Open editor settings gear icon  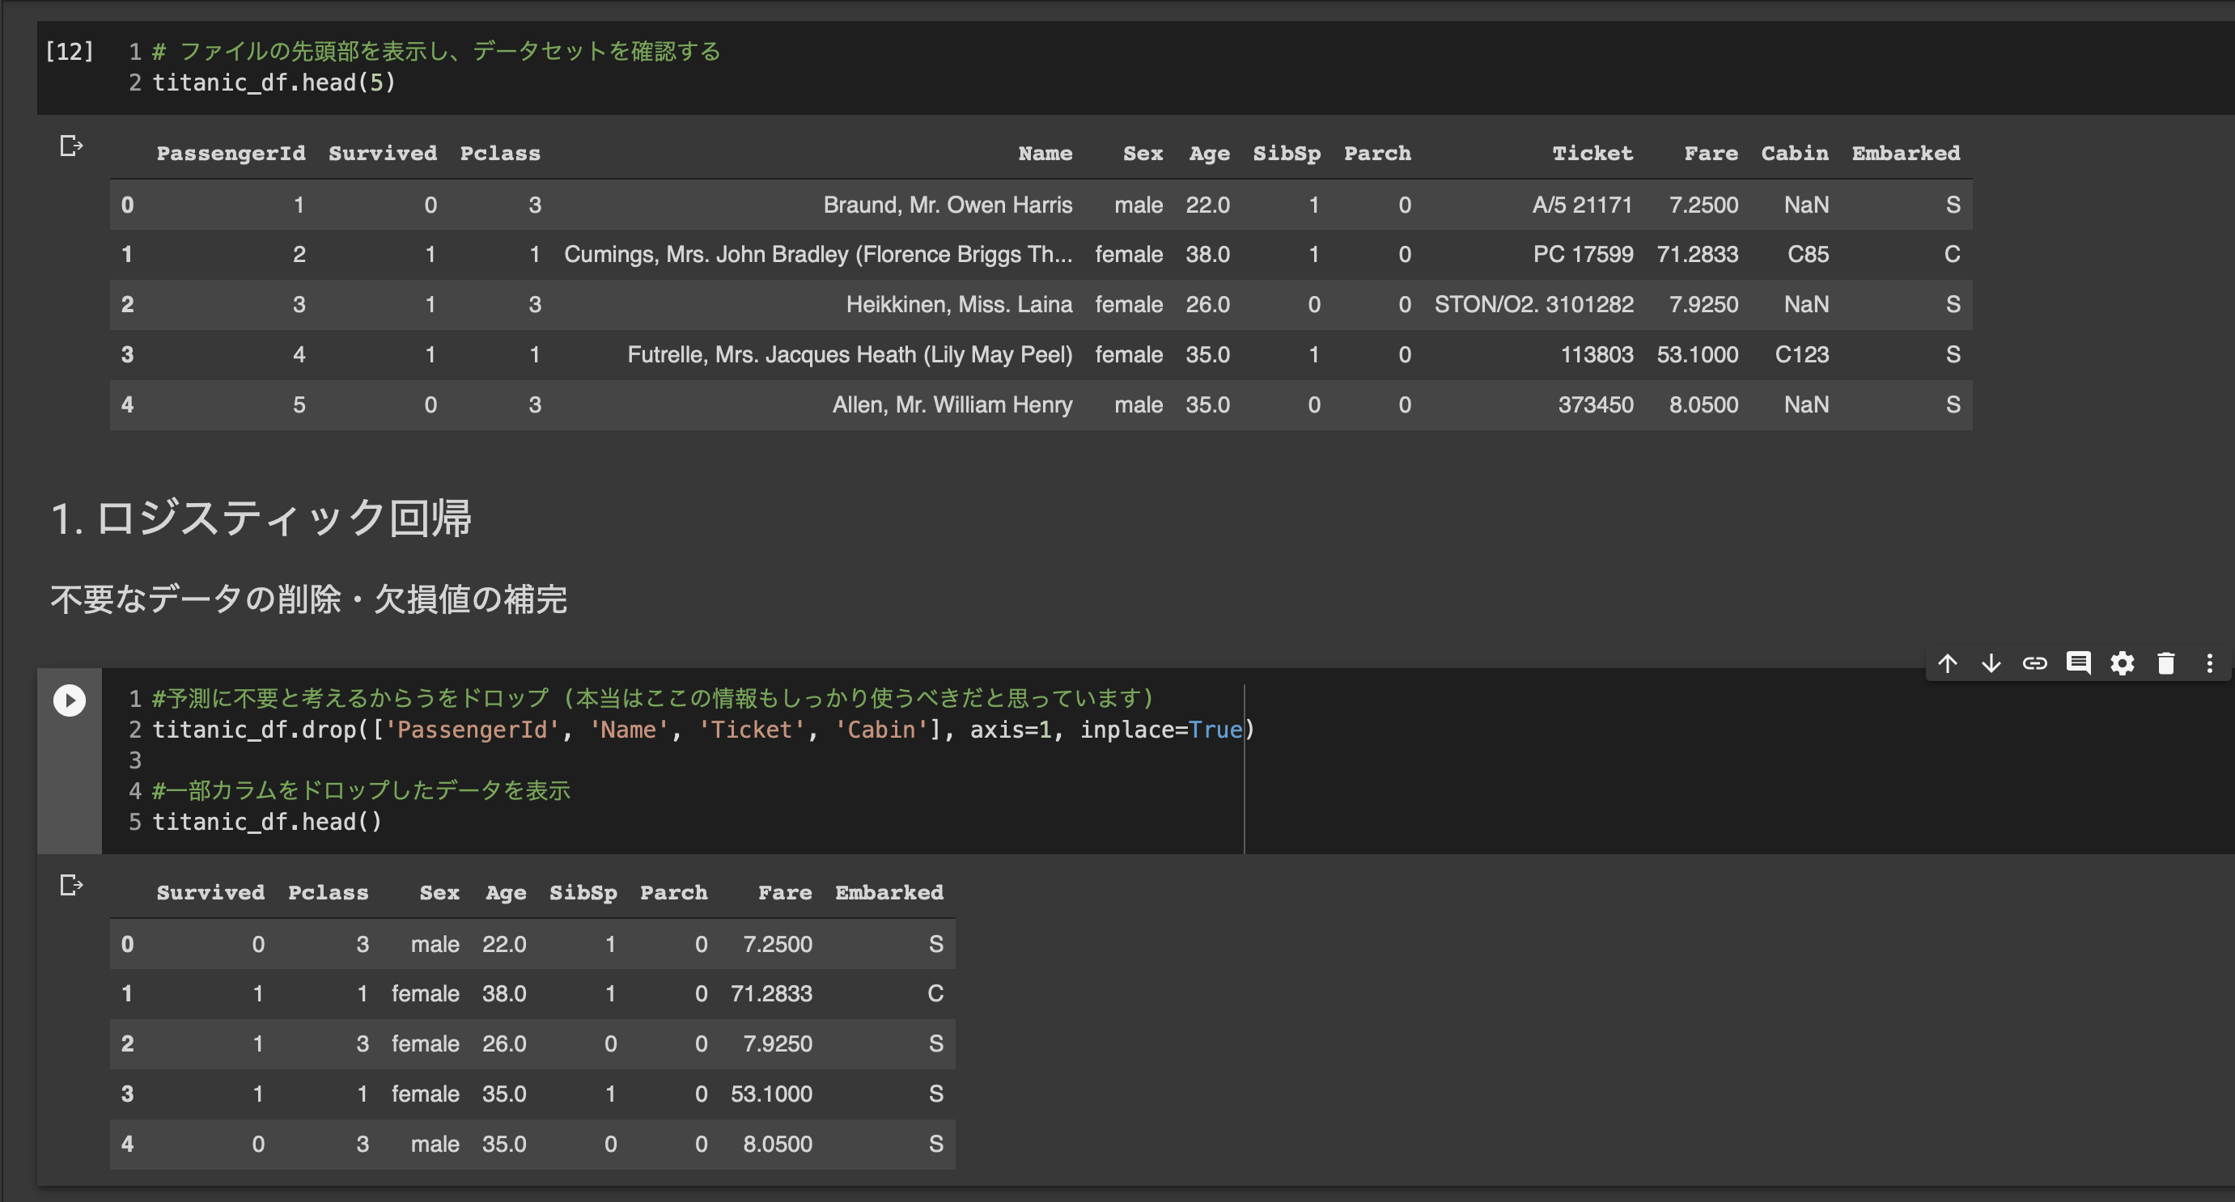(x=2123, y=663)
